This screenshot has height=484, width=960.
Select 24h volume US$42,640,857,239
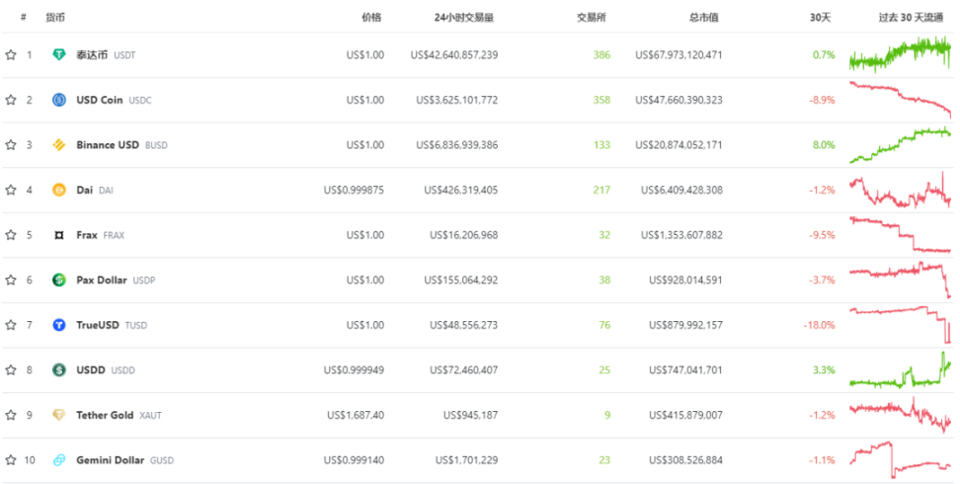click(454, 55)
